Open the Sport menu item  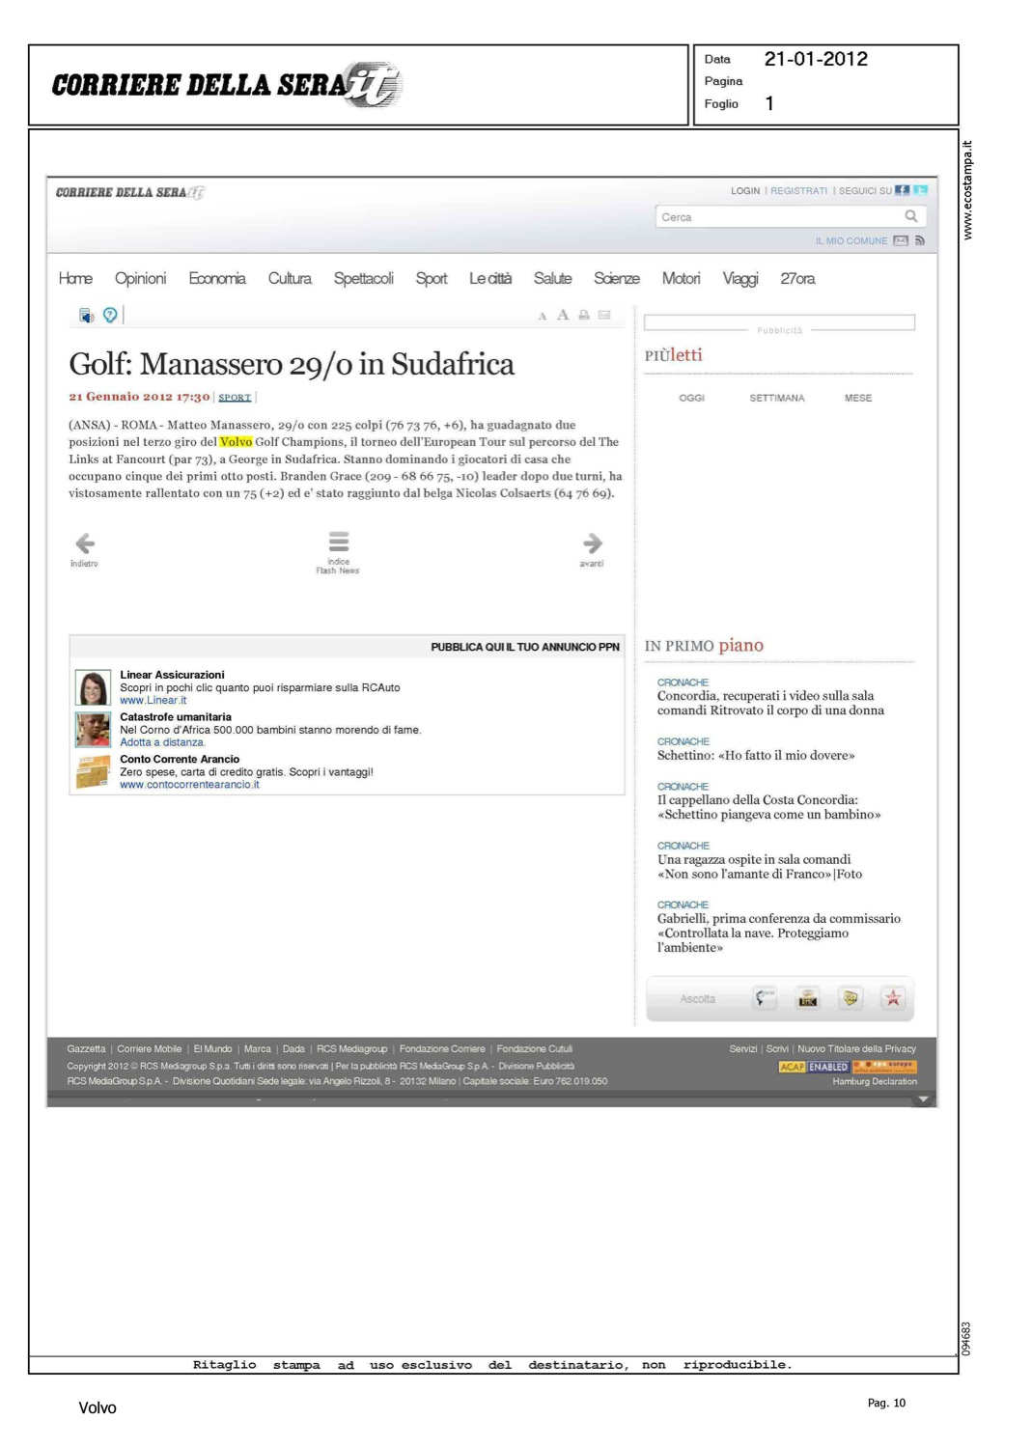pyautogui.click(x=431, y=278)
